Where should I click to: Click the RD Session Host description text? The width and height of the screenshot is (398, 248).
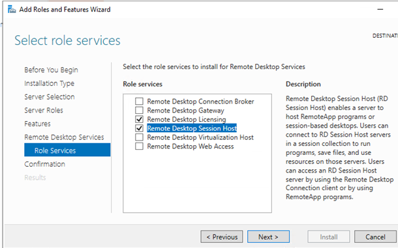coord(340,148)
